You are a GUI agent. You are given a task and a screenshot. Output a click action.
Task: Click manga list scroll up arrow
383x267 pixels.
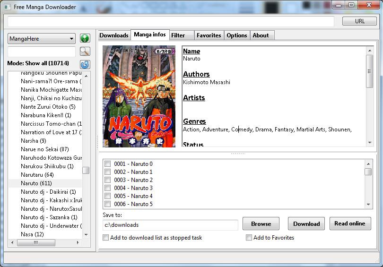86,76
